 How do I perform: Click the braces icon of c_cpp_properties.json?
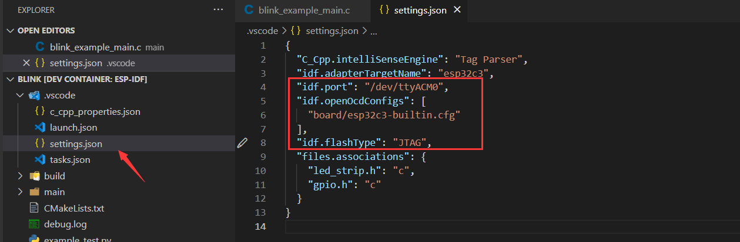40,111
